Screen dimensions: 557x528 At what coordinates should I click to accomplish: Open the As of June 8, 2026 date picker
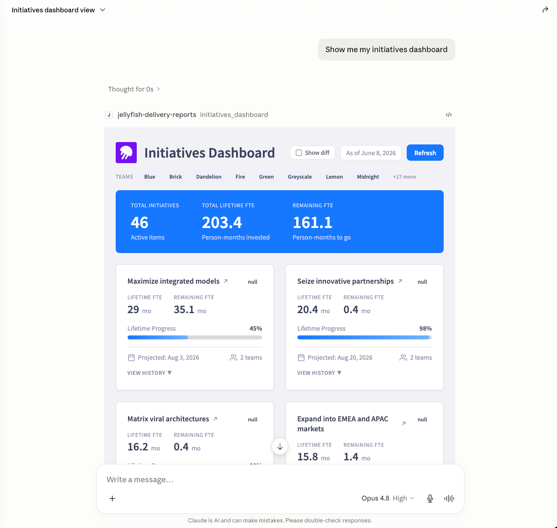click(371, 153)
